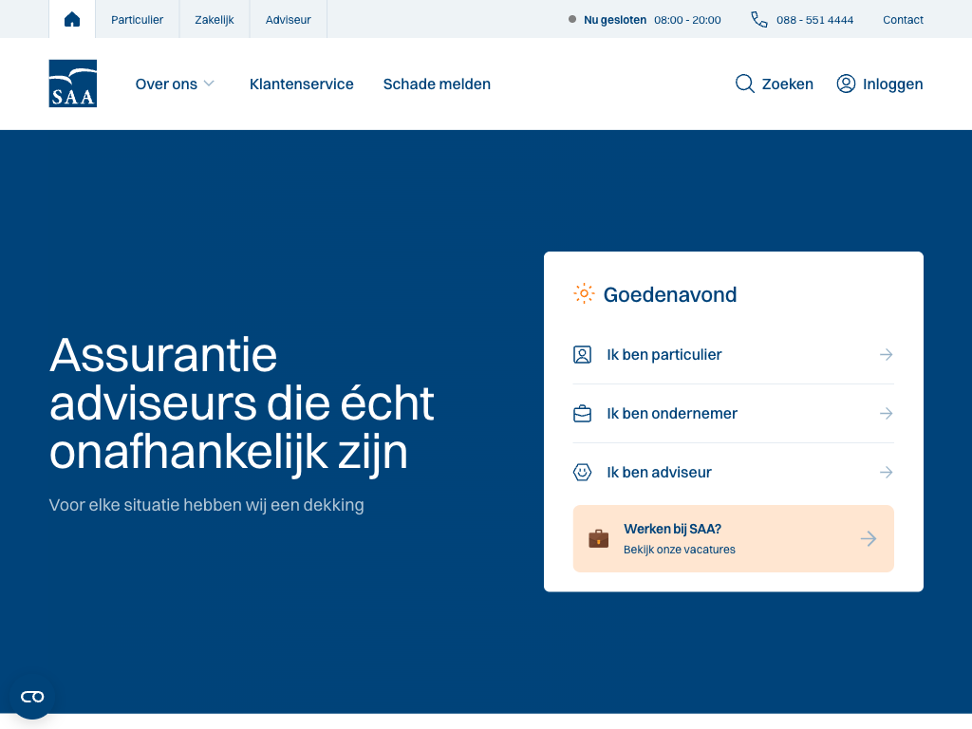
Task: Click arrow next to Ik ben particulier
Action: tap(886, 355)
